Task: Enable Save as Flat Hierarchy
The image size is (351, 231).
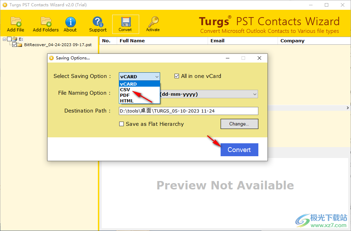Action: coord(121,124)
